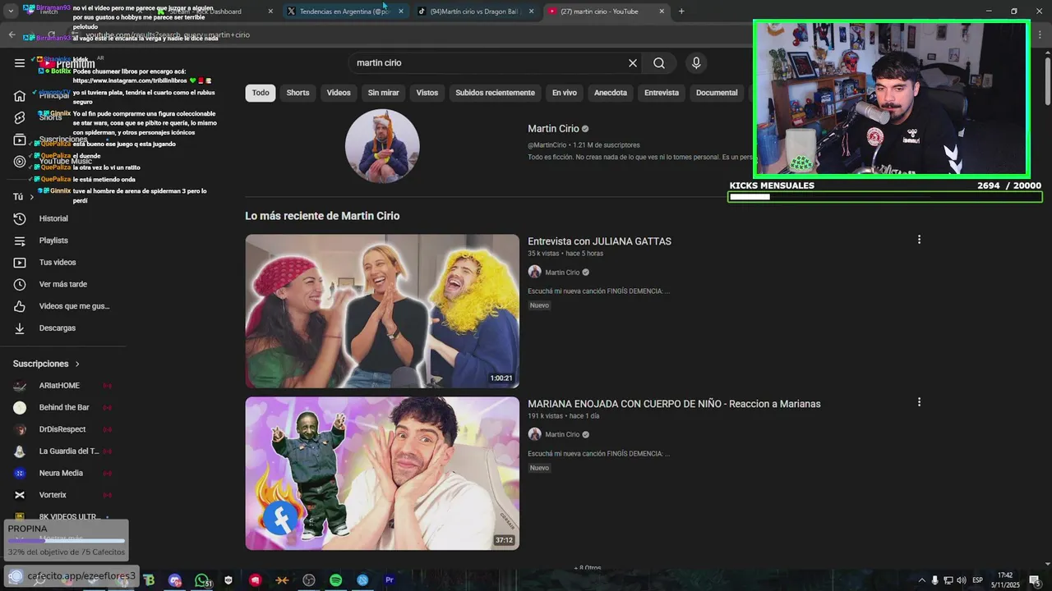Select the Videos filter chip
The width and height of the screenshot is (1052, 591).
tap(339, 93)
